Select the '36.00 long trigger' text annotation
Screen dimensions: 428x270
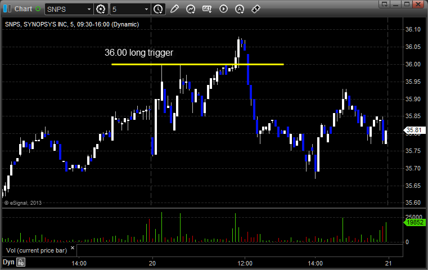139,52
